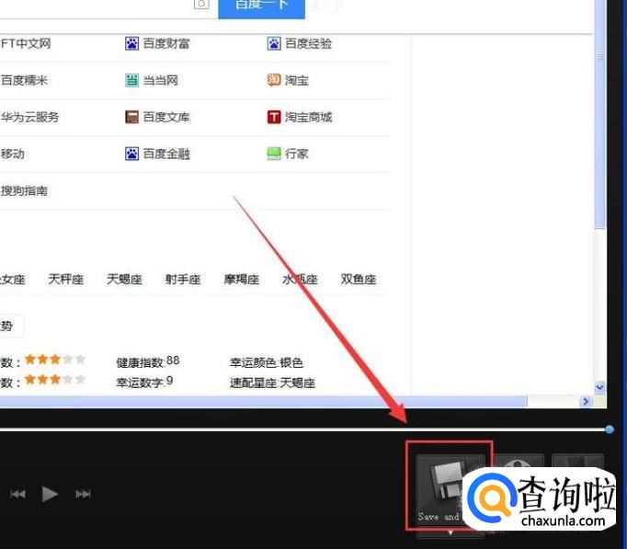Click the 幸运颜色:银色 text
The width and height of the screenshot is (627, 549).
267,362
